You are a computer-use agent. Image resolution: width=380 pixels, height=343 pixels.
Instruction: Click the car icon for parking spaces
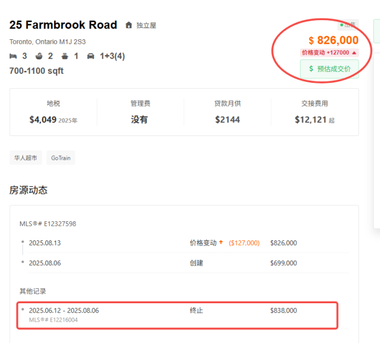90,56
